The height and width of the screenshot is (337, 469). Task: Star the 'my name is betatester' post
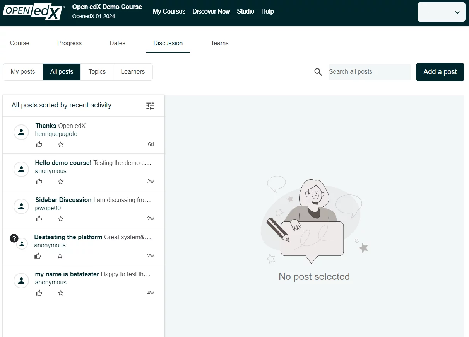[x=61, y=293]
